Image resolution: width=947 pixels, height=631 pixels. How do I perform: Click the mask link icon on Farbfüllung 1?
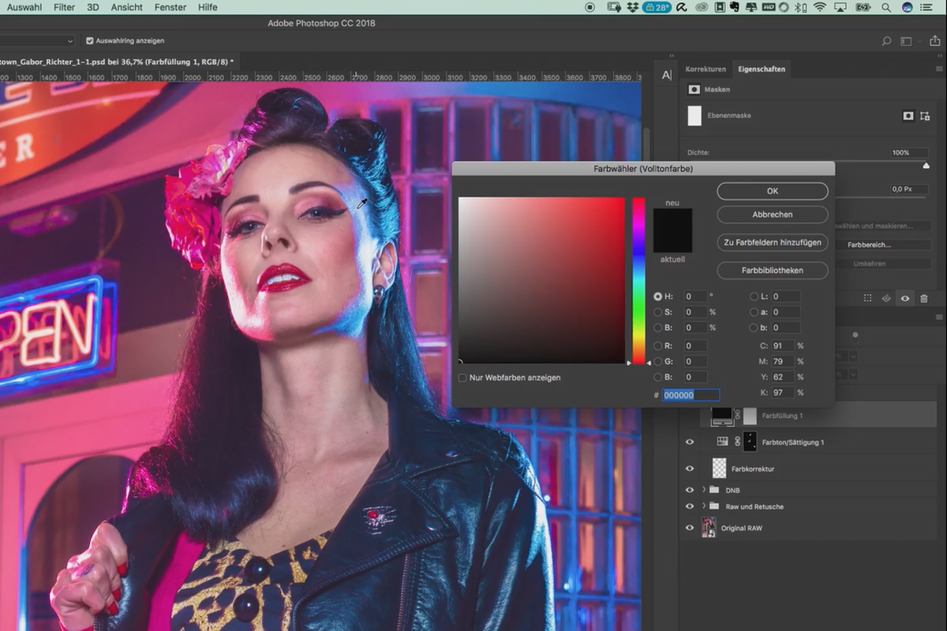[x=737, y=415]
